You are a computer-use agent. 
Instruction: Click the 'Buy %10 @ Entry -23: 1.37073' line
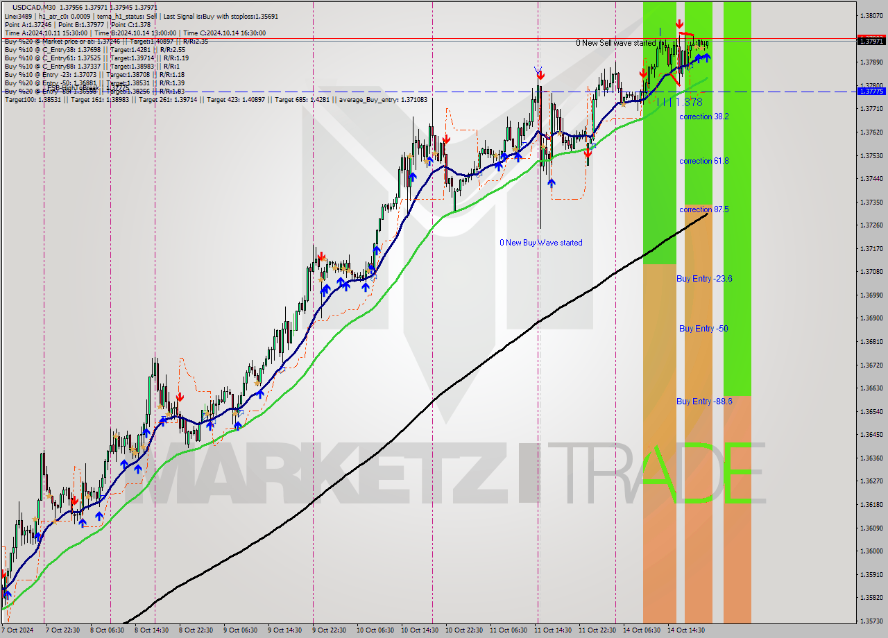tap(94, 74)
